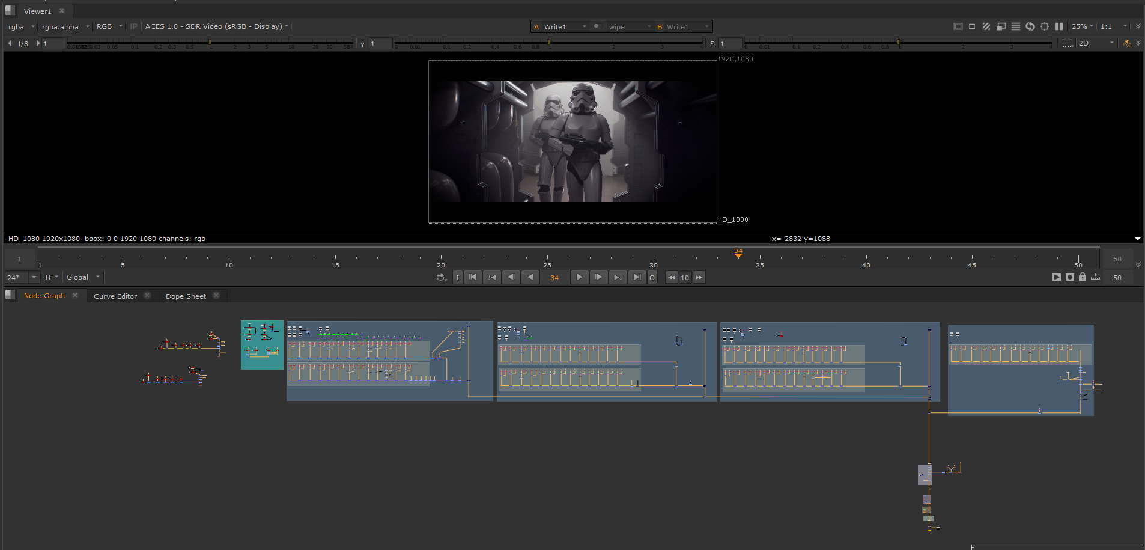
Task: Open the Node Graph pane layout menu icon
Action: [10, 295]
